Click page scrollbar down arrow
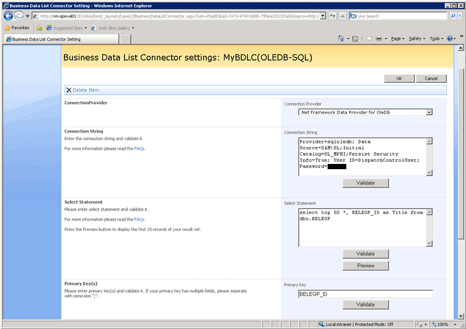The image size is (466, 329). (x=461, y=316)
